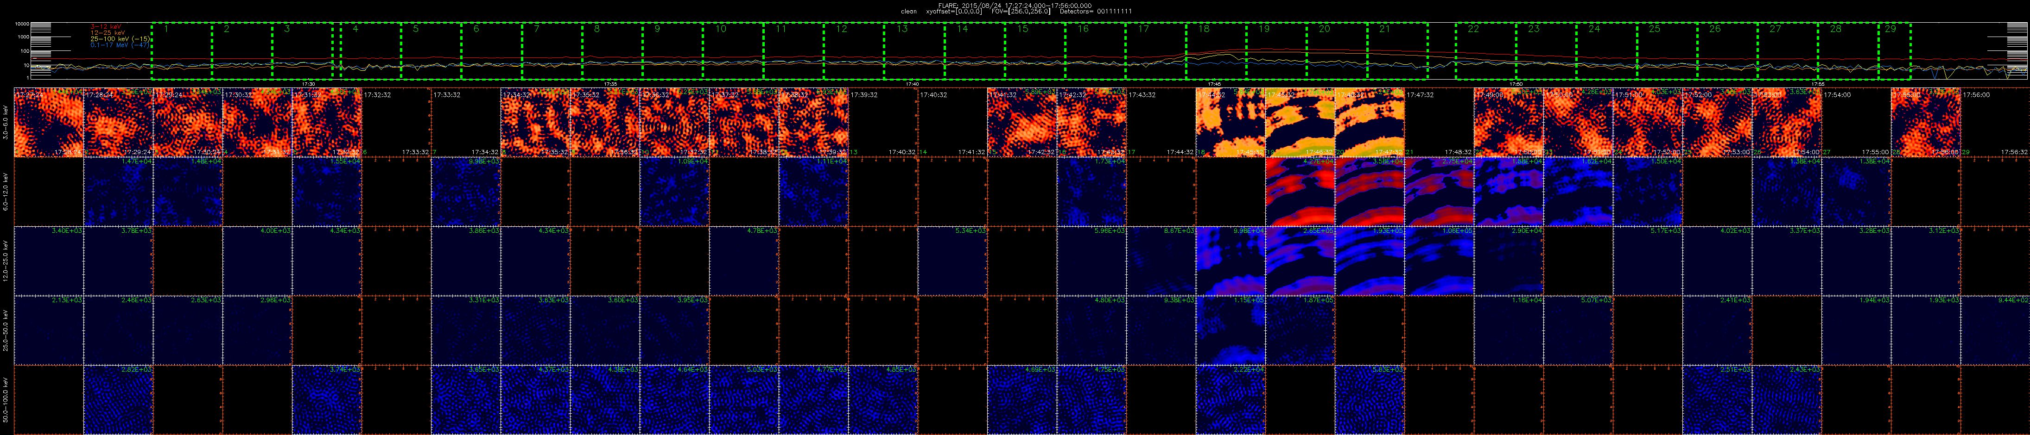Viewport: 2030px width, 435px height.
Task: Open the 50-100 keV image labeled 2.82E+03
Action: coord(118,399)
